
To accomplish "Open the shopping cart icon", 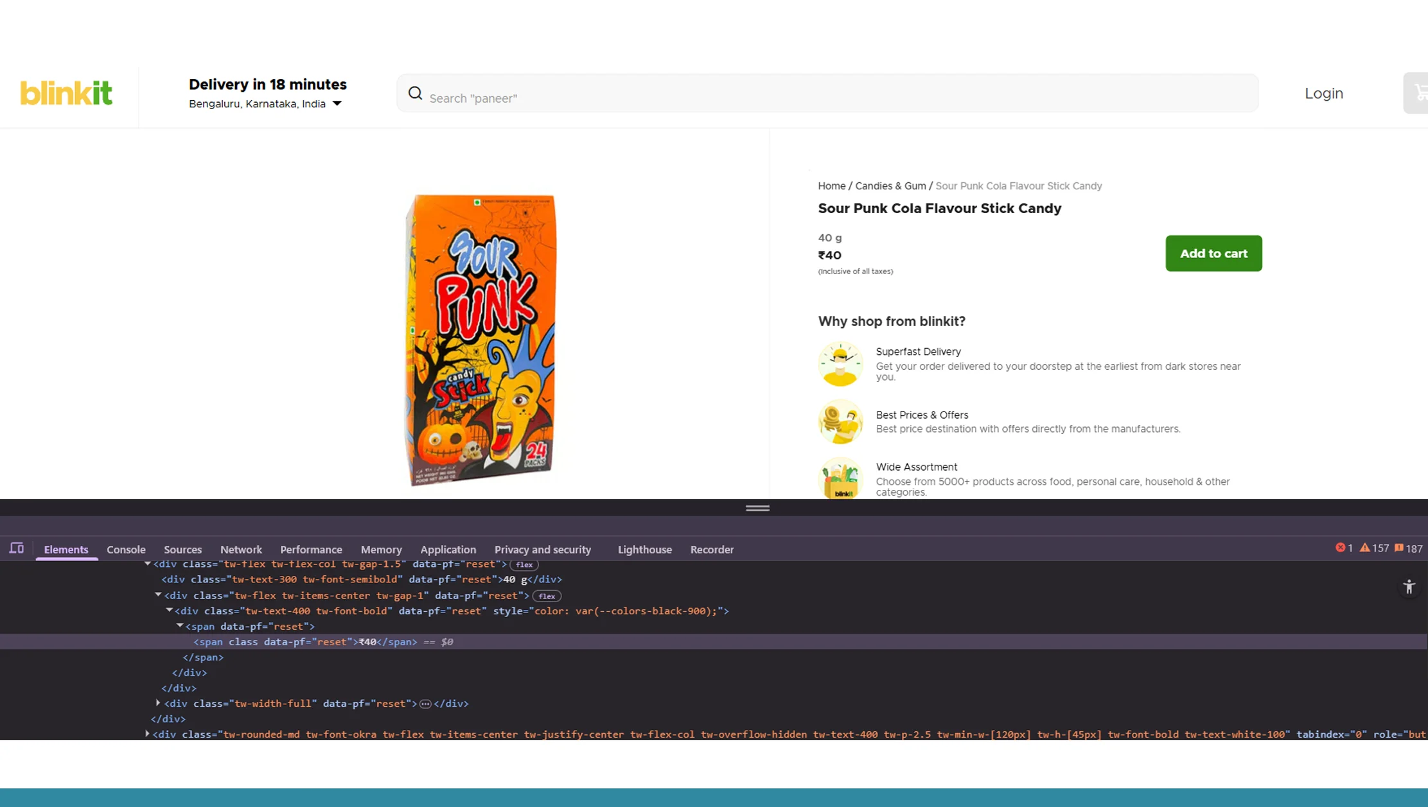I will (1420, 93).
